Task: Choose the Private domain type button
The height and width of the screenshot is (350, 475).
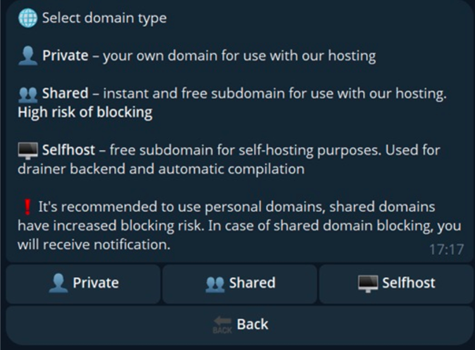Action: click(83, 283)
